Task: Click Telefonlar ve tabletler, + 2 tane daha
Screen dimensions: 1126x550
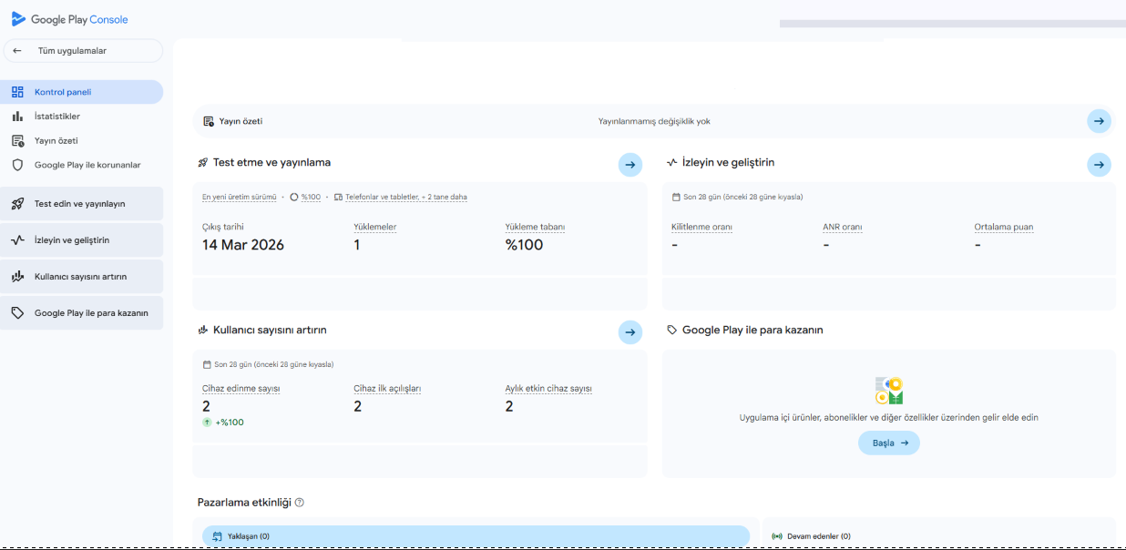Action: (406, 197)
